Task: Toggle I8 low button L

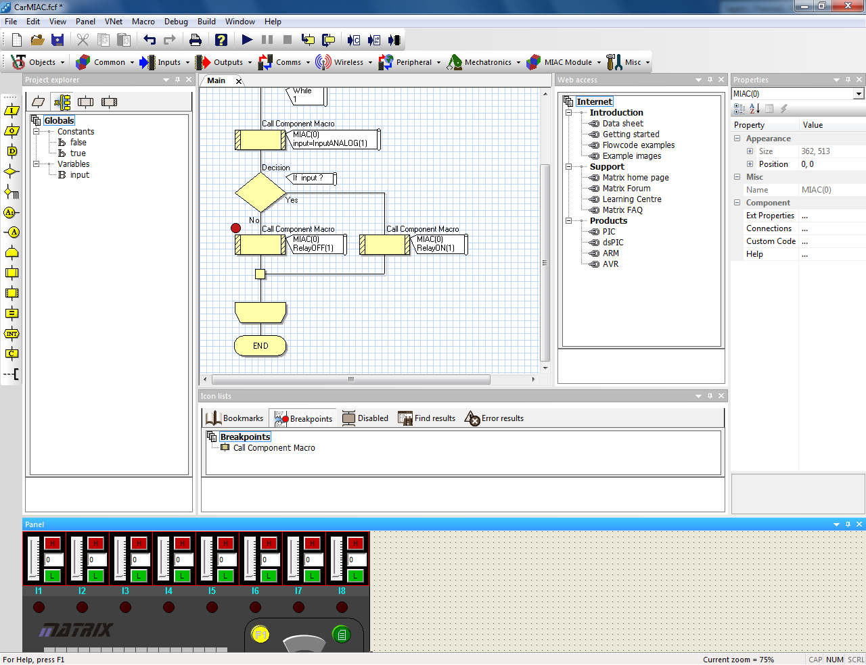Action: click(x=355, y=576)
